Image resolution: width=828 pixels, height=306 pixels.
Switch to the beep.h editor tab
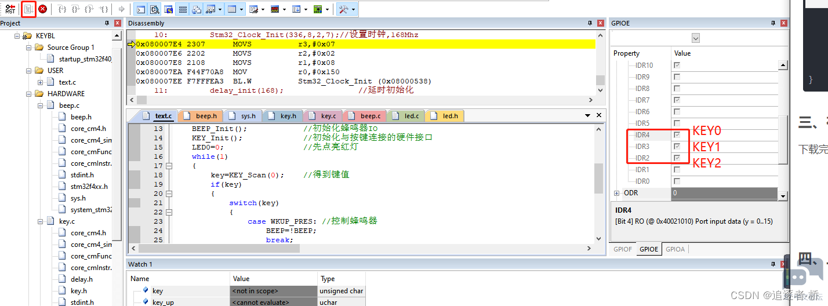point(201,116)
